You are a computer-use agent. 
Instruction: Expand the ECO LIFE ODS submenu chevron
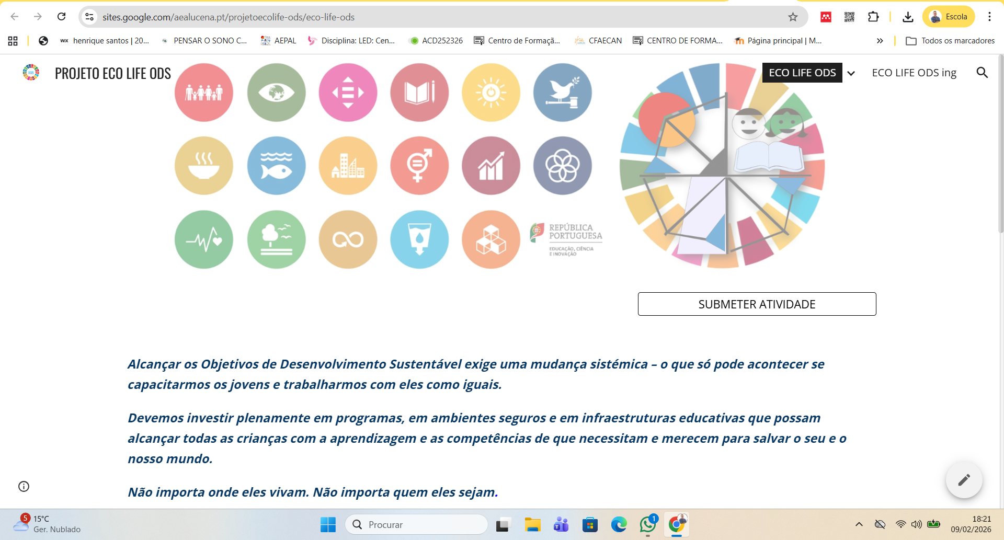point(851,73)
